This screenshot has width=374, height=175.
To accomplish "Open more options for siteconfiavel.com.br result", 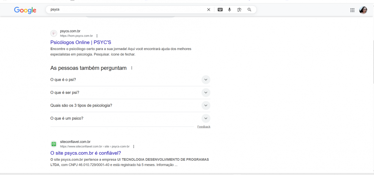I will pos(133,146).
